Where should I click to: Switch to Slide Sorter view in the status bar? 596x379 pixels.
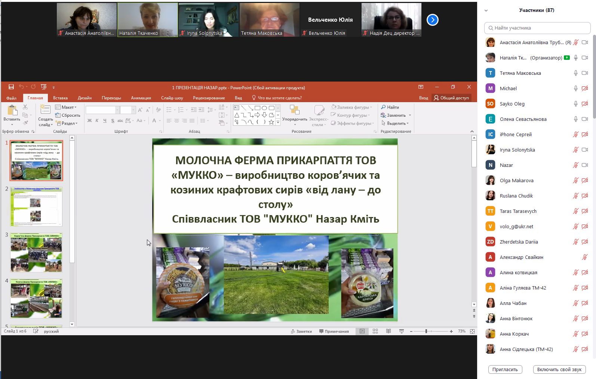coord(375,331)
